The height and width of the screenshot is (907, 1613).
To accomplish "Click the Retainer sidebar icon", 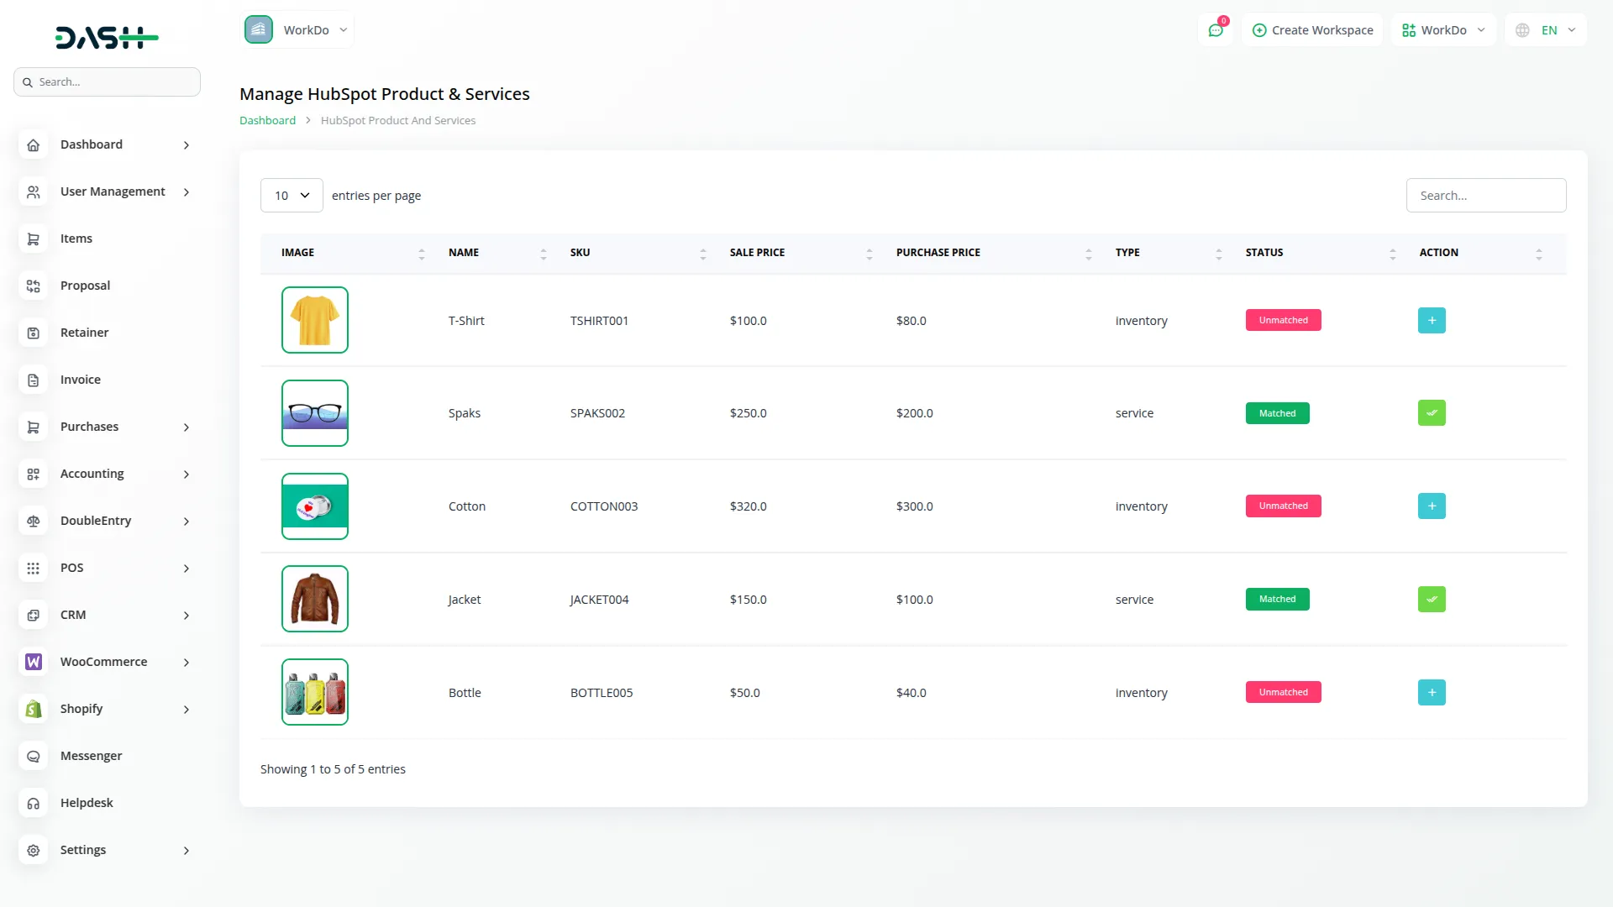I will (33, 333).
